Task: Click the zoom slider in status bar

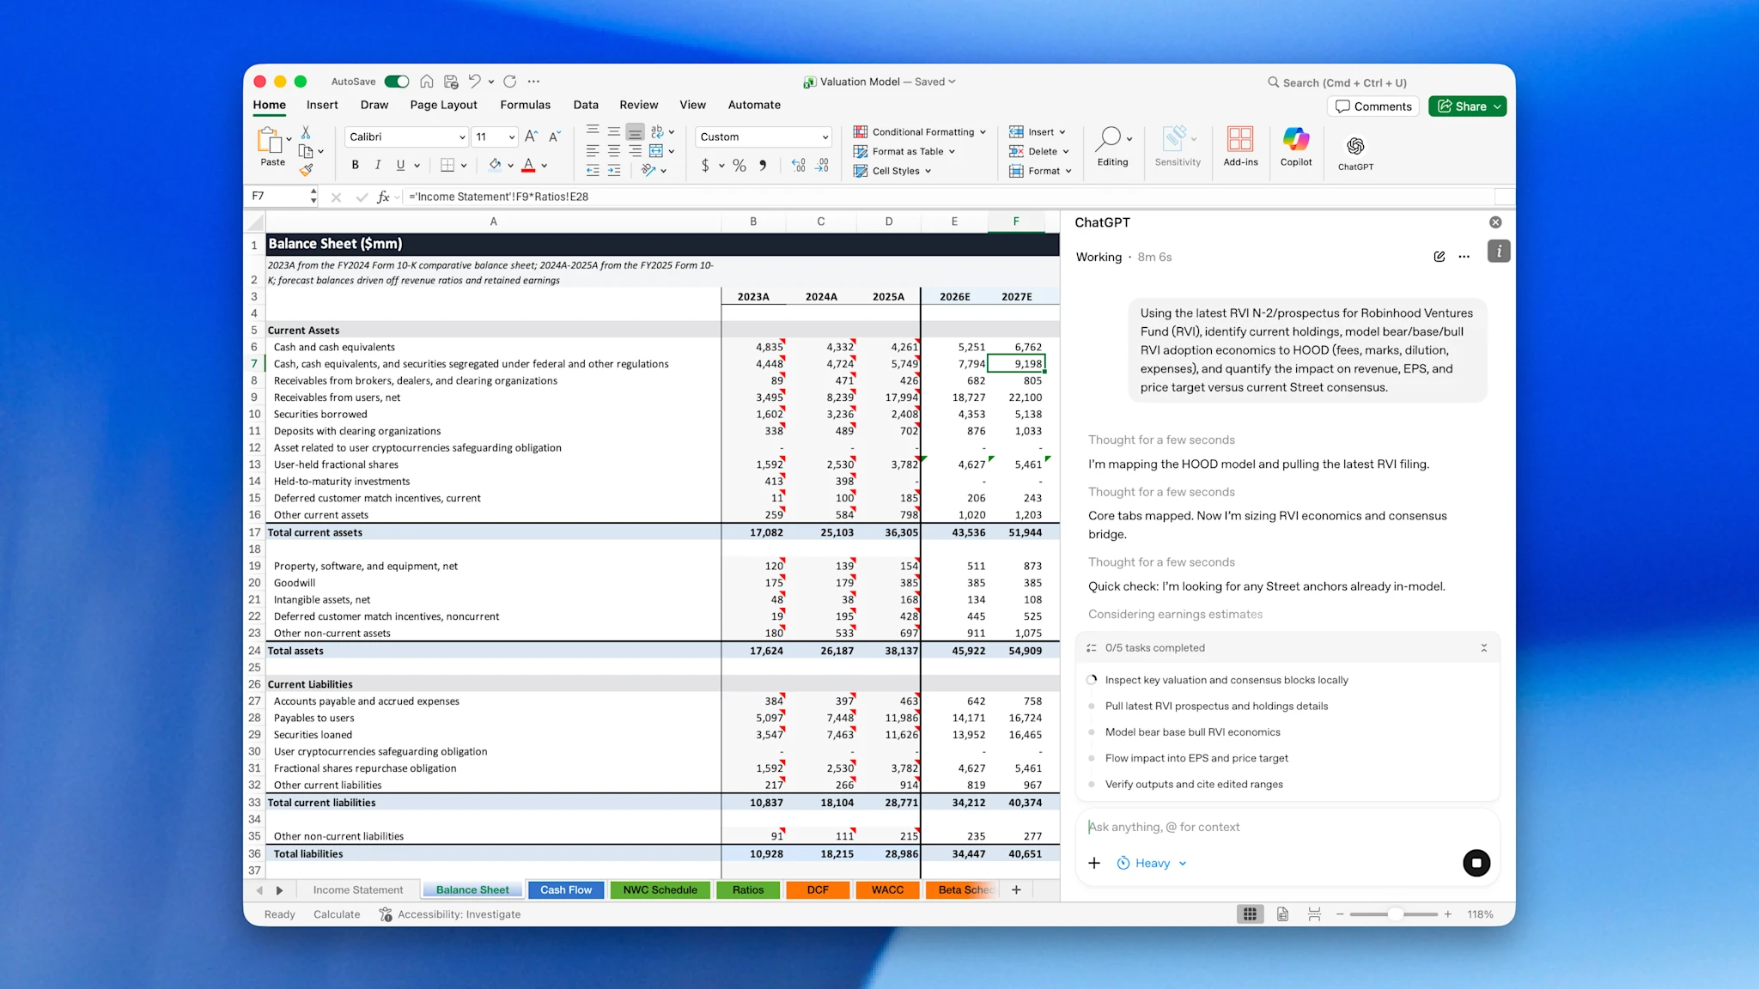Action: point(1393,914)
